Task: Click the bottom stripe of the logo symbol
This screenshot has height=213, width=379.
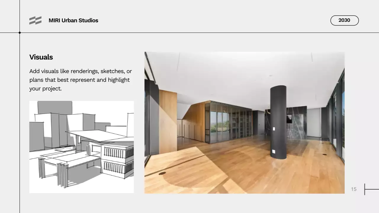Action: 35,23
